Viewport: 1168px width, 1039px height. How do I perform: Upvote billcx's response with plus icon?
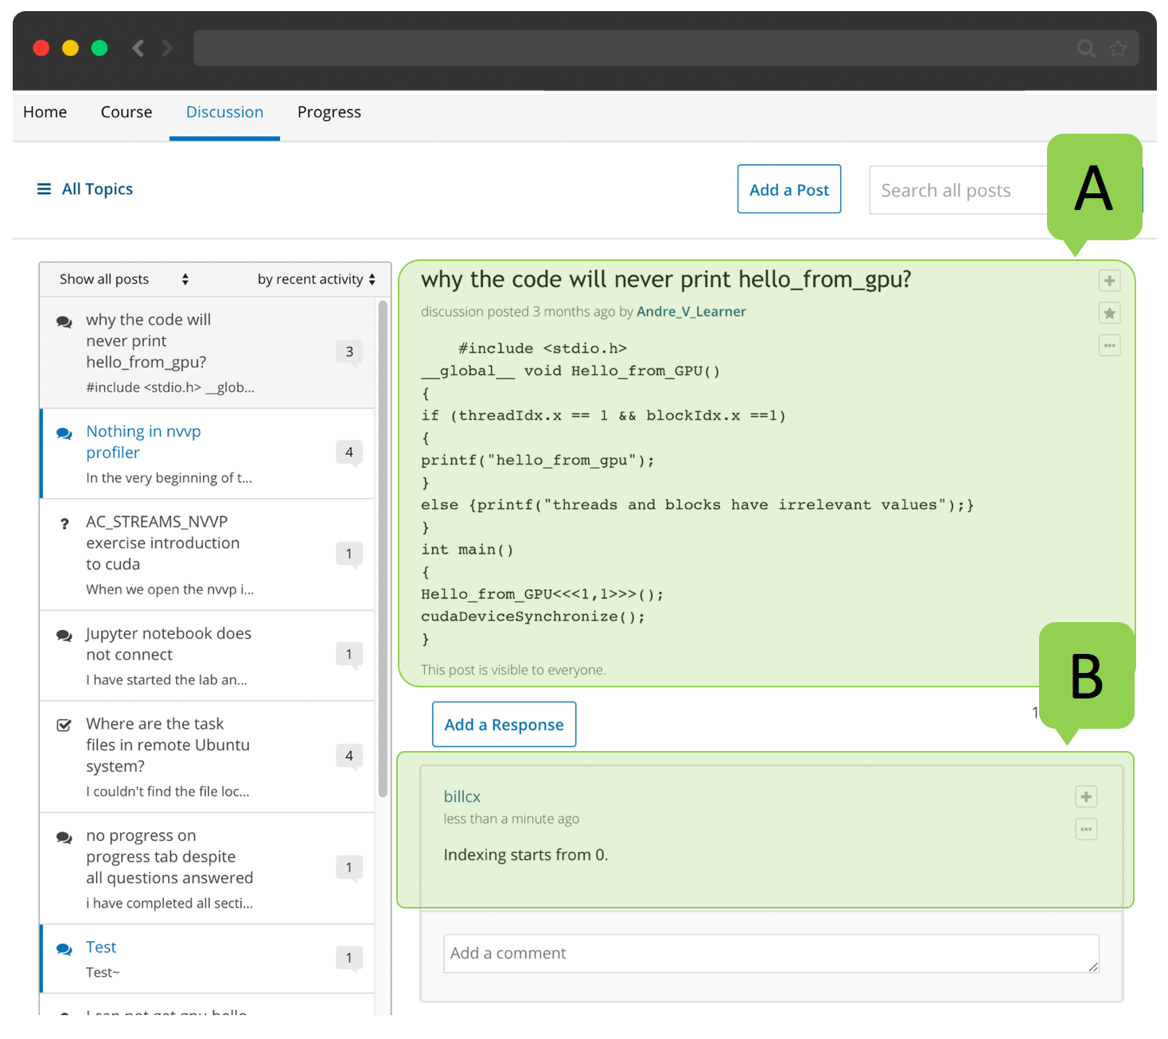tap(1086, 797)
